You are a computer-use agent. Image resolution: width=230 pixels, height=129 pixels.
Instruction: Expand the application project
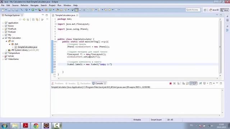point(3,23)
